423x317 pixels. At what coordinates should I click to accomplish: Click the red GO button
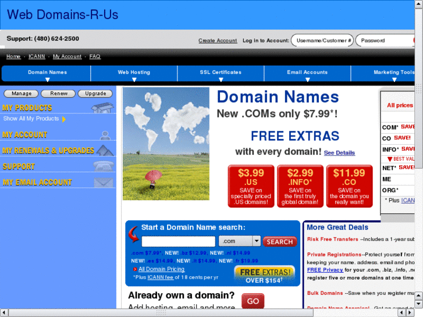coord(253,301)
